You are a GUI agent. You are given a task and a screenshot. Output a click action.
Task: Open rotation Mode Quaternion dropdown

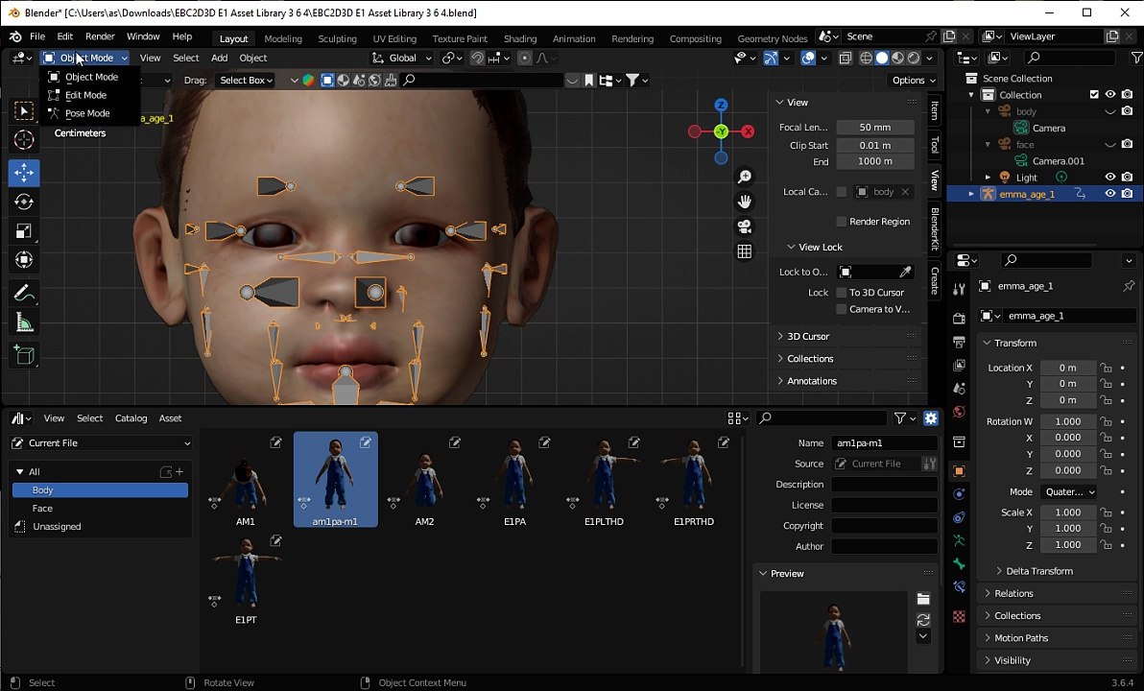pos(1069,491)
